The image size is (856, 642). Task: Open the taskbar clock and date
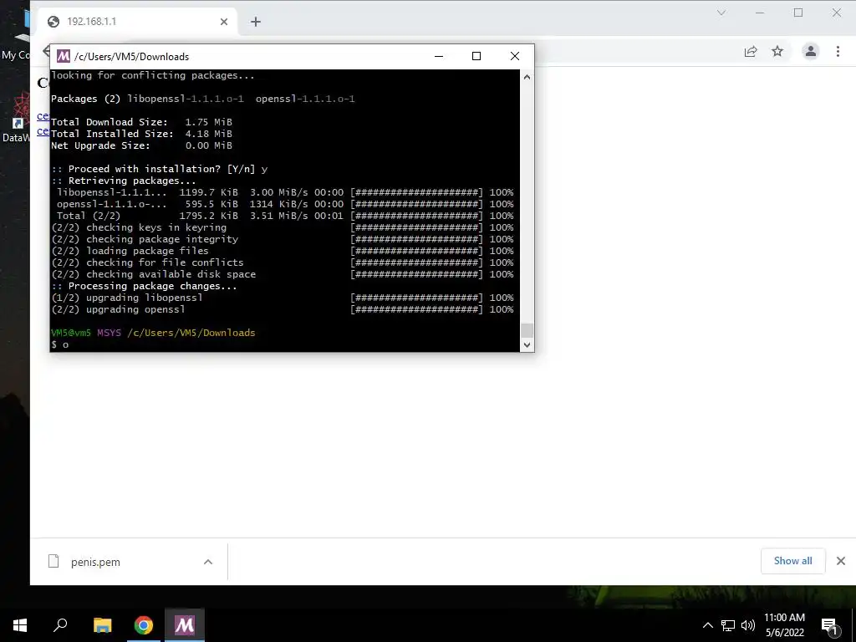[x=784, y=625]
